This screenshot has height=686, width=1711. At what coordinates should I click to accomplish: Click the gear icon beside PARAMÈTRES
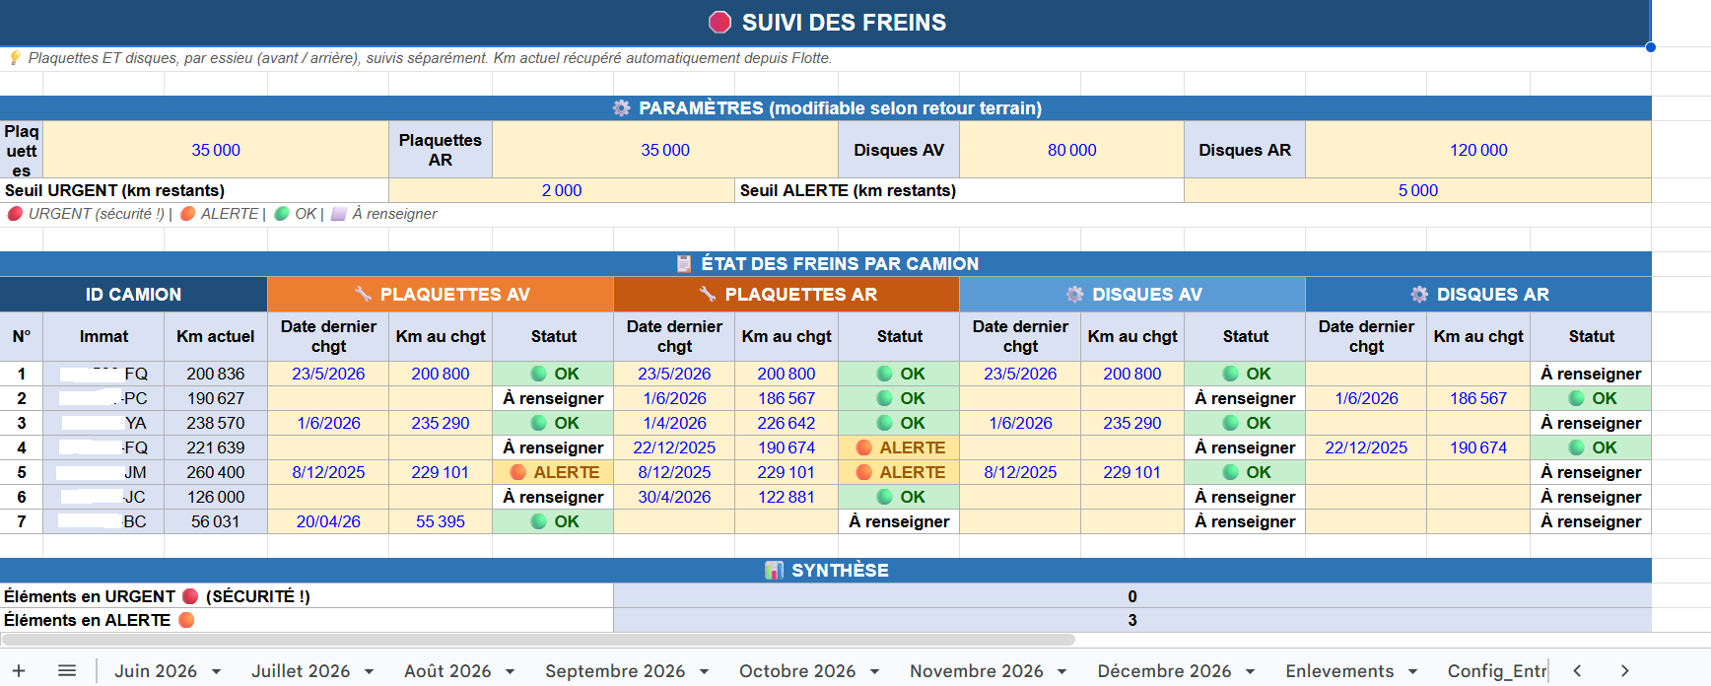622,108
